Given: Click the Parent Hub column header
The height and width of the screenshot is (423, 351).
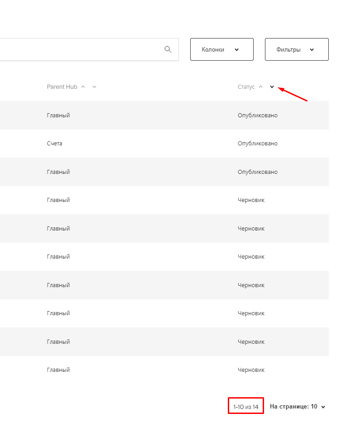Looking at the screenshot, I should 62,86.
